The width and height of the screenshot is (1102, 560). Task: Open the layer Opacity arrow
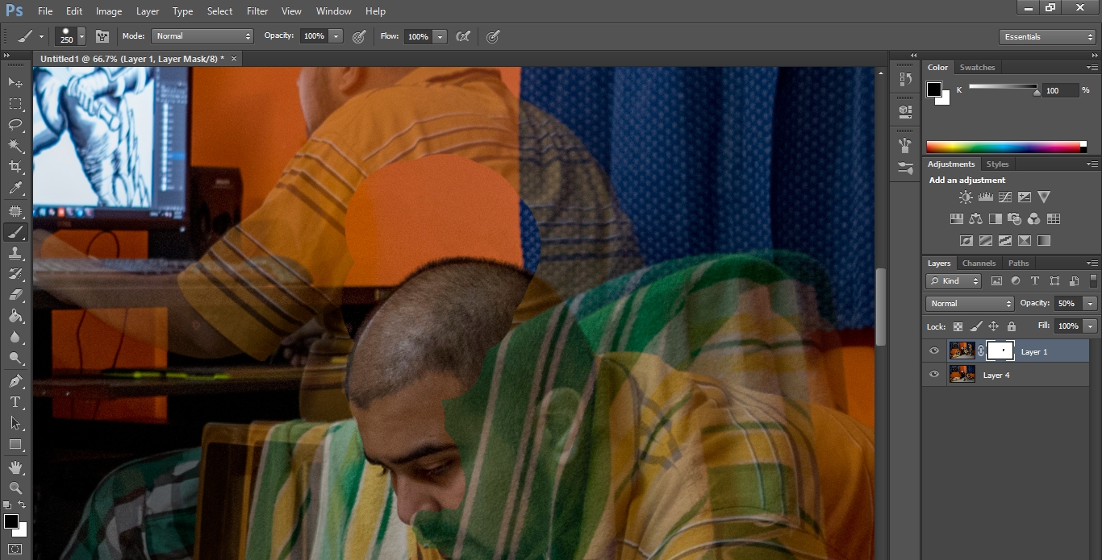tap(1091, 304)
